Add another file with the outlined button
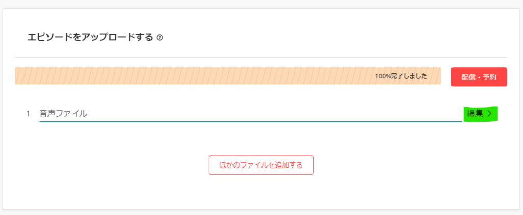 click(261, 165)
